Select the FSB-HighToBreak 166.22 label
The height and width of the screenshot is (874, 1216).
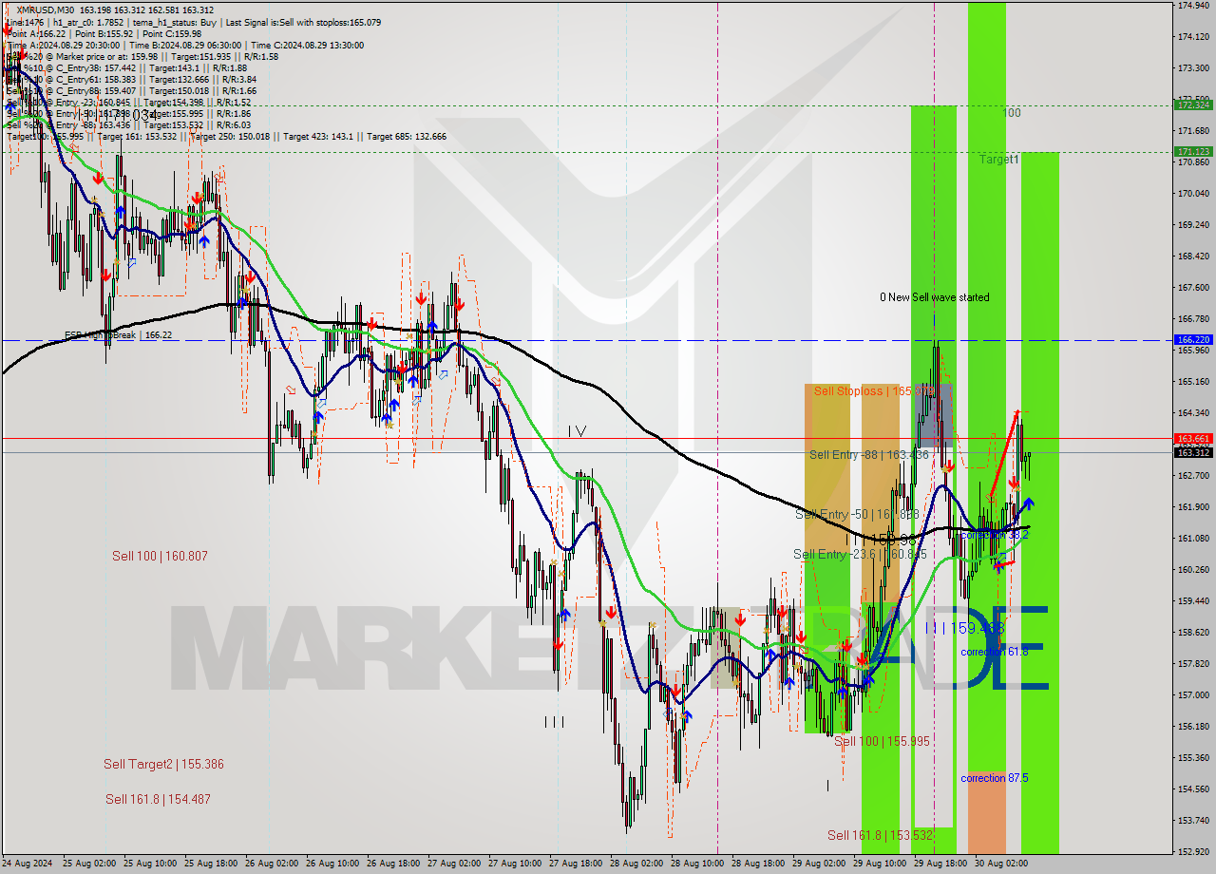(x=118, y=335)
